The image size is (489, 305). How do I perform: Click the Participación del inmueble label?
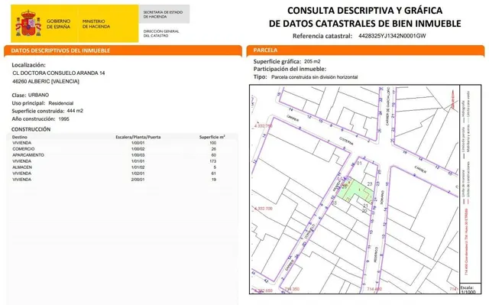(x=290, y=69)
